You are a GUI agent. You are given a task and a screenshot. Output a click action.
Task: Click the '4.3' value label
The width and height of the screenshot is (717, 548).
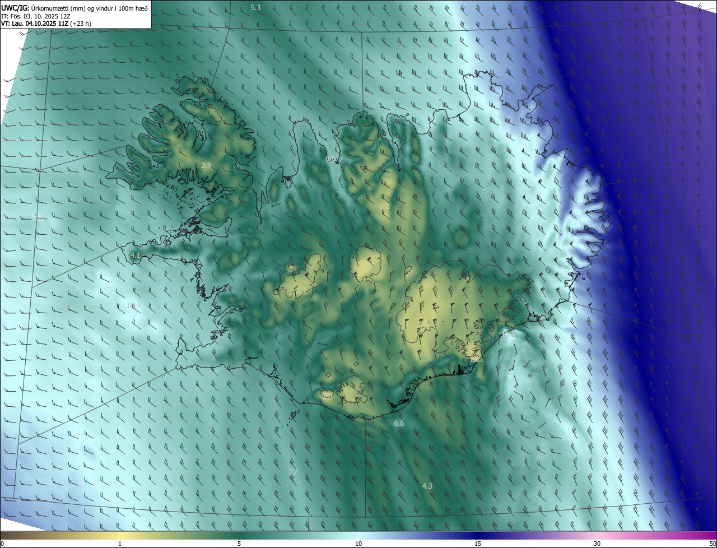pos(427,486)
